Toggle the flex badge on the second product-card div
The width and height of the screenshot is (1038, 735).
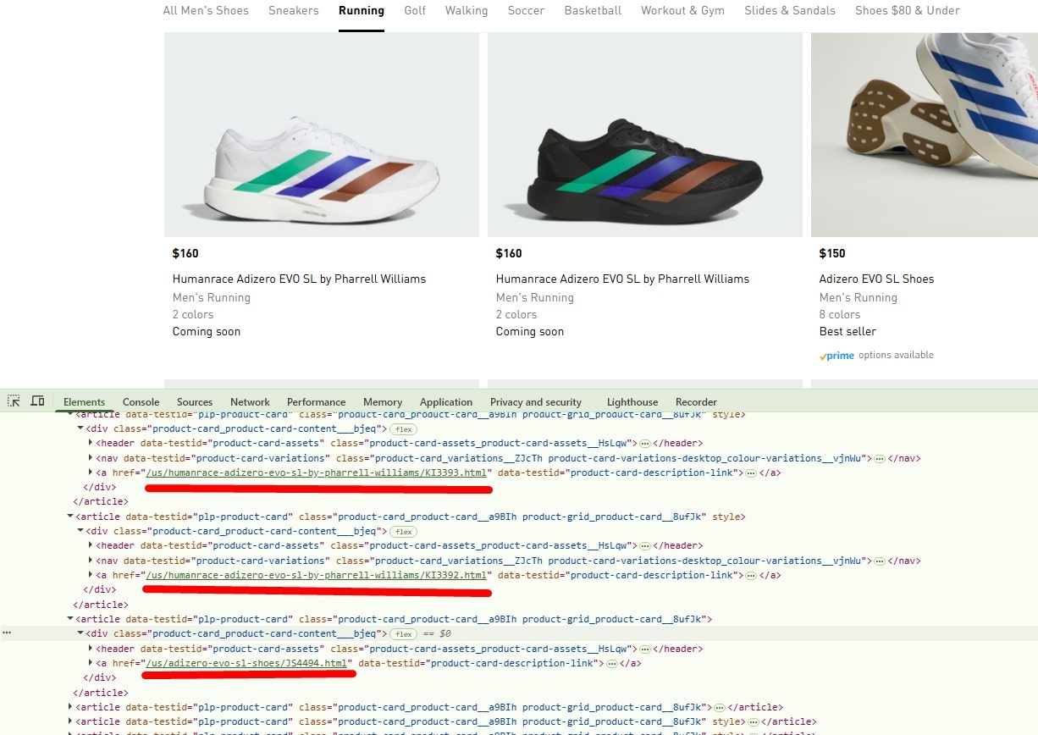click(x=402, y=532)
